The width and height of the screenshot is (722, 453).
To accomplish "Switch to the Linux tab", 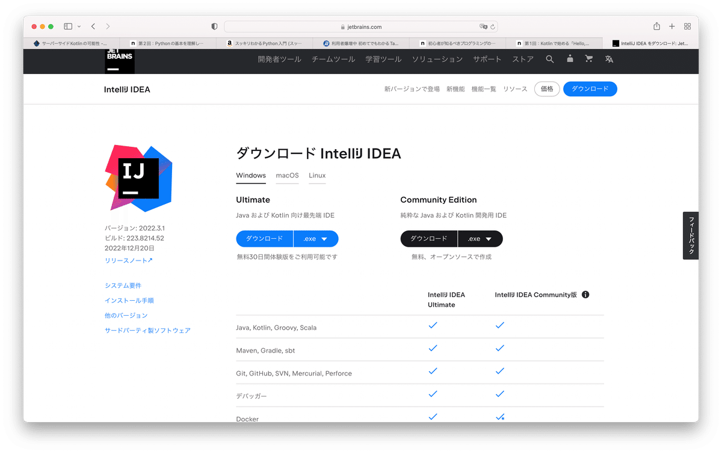I will click(x=317, y=176).
